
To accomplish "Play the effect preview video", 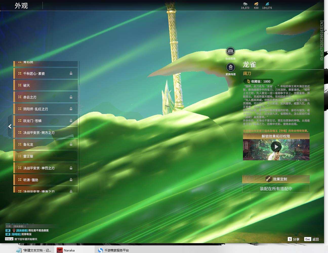I will pos(276,147).
